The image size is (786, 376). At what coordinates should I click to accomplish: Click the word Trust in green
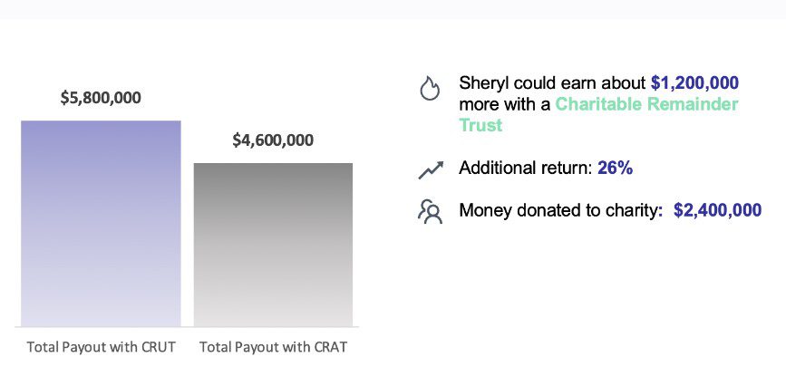480,125
